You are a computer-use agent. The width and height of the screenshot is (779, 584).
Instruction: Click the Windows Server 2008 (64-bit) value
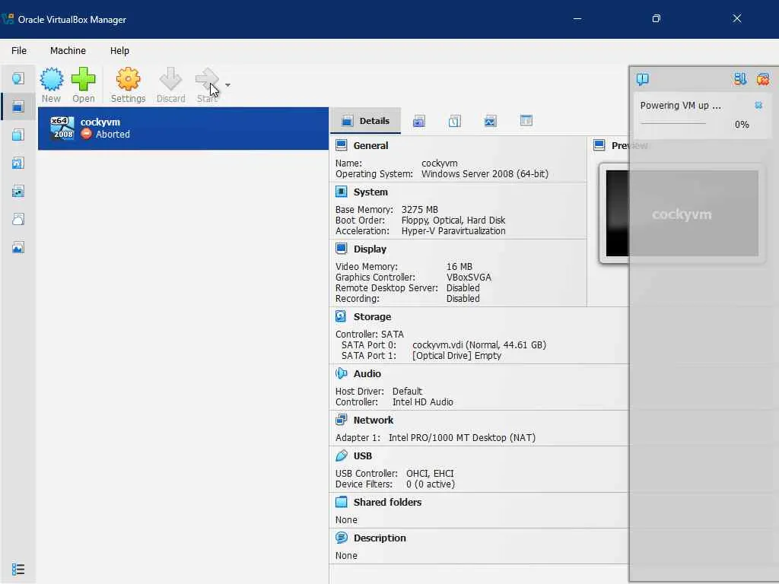point(485,174)
